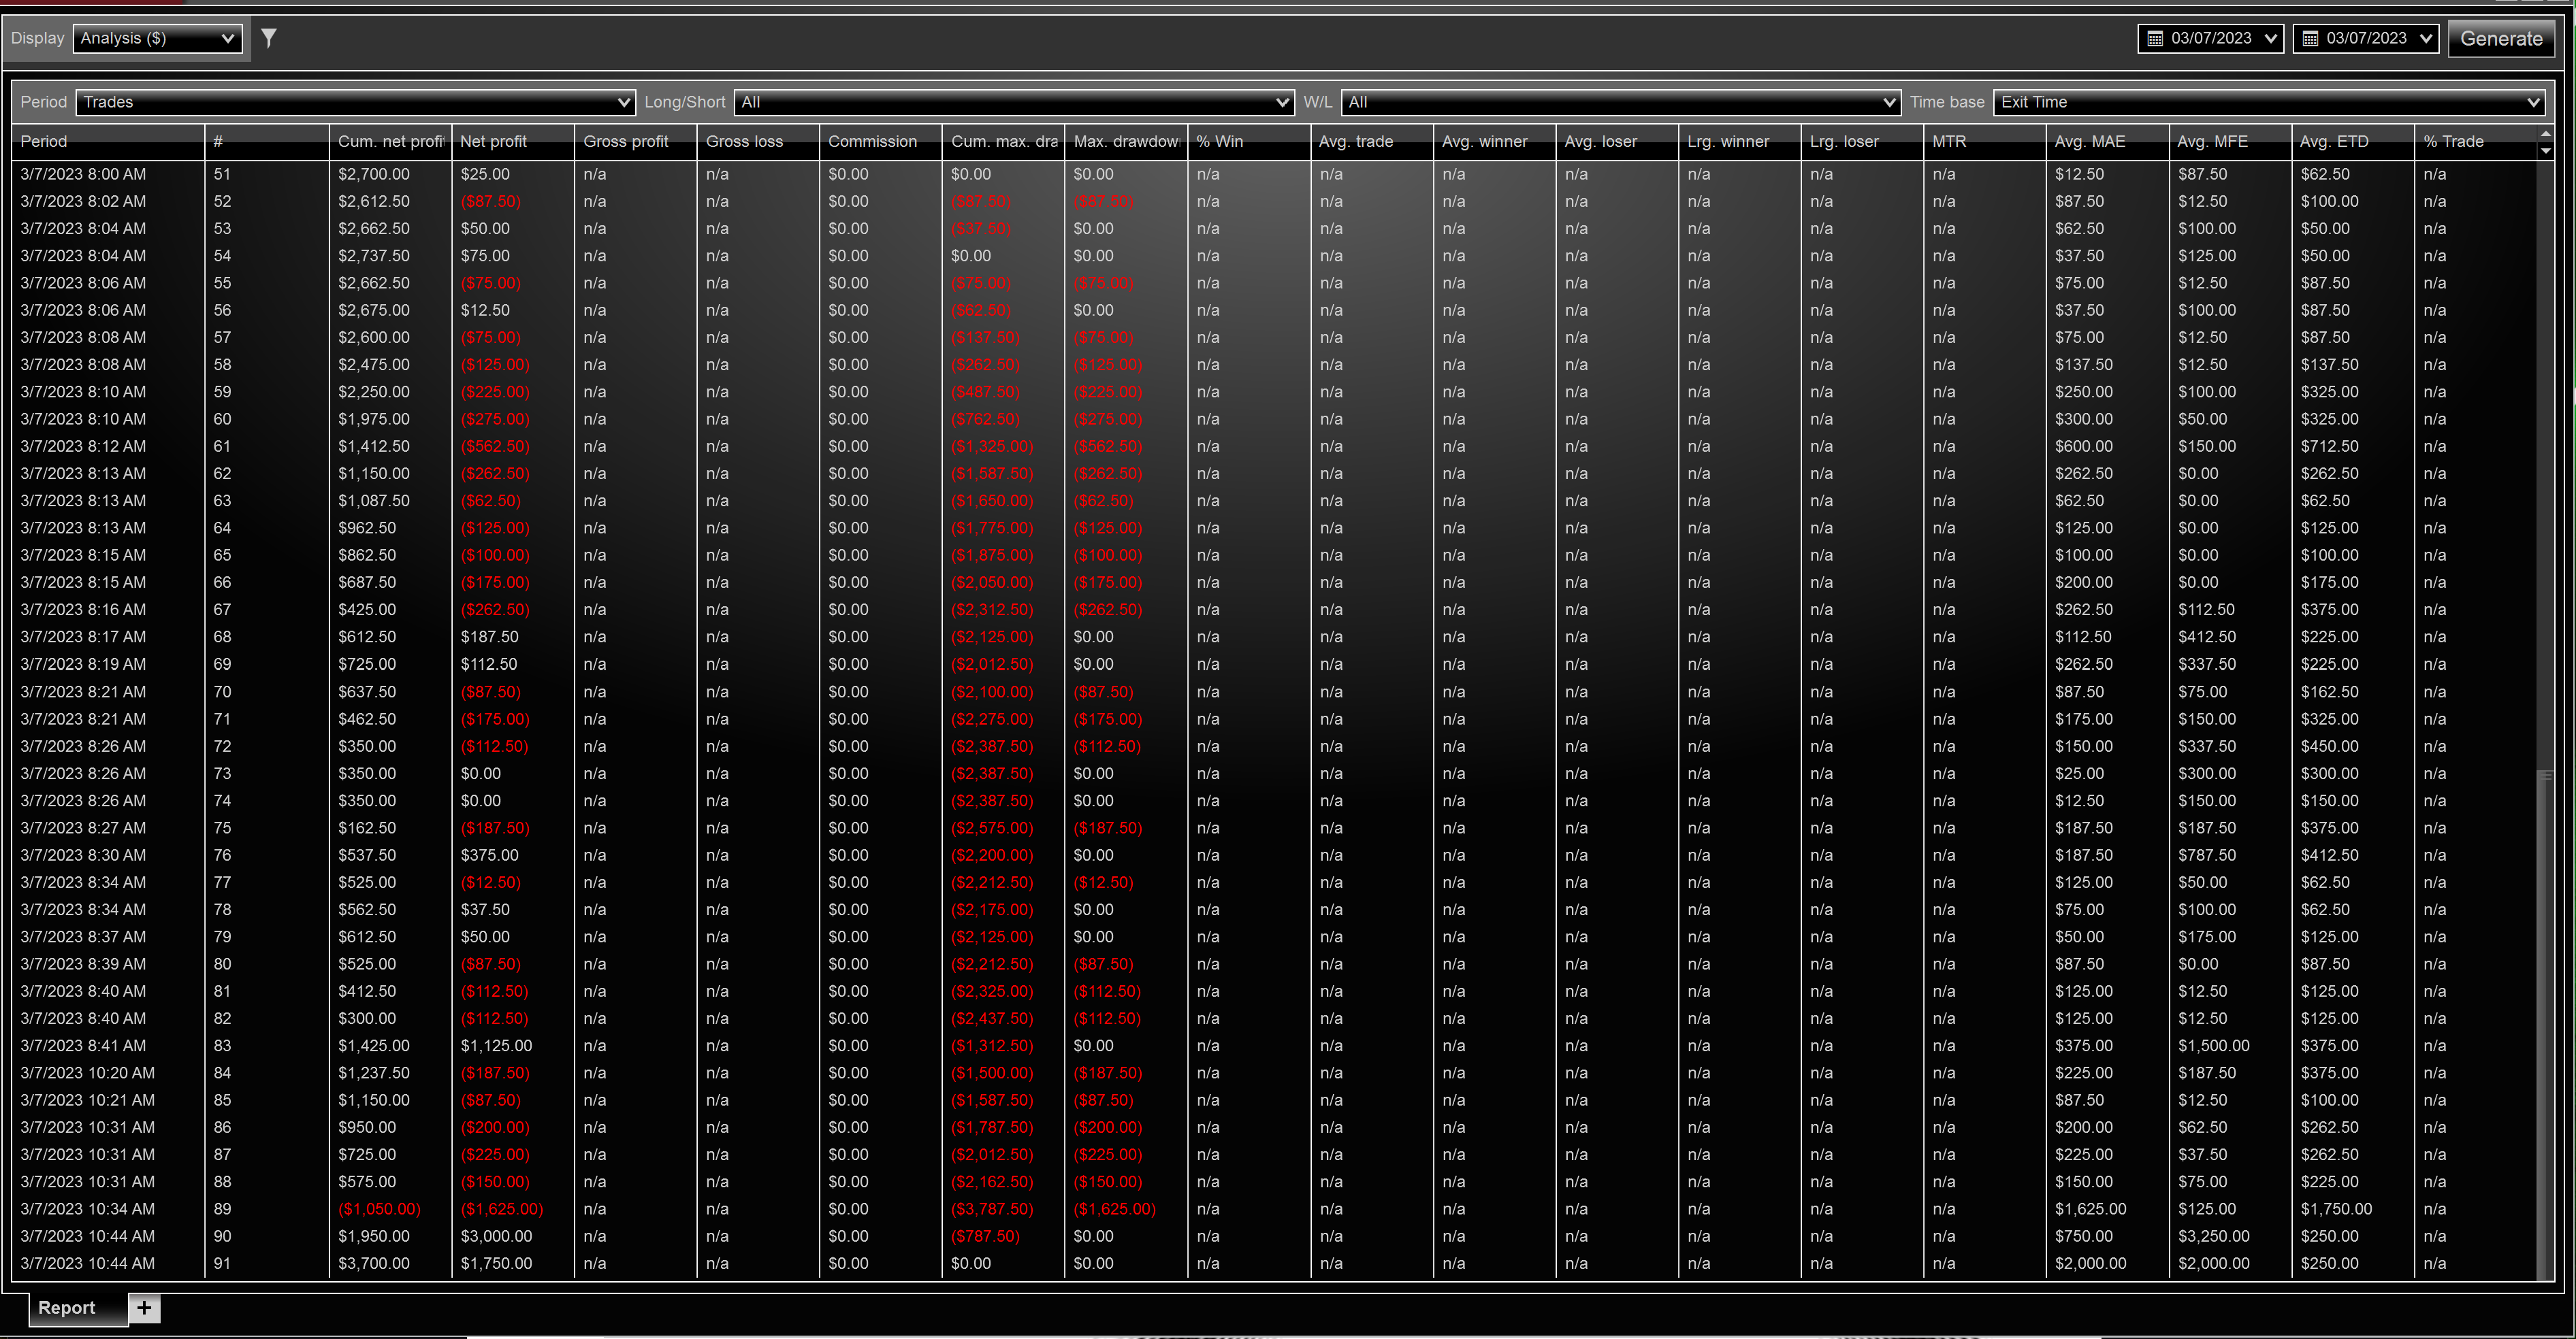Viewport: 2576px width, 1339px height.
Task: Sort by Cum. net profit column header
Action: [390, 141]
